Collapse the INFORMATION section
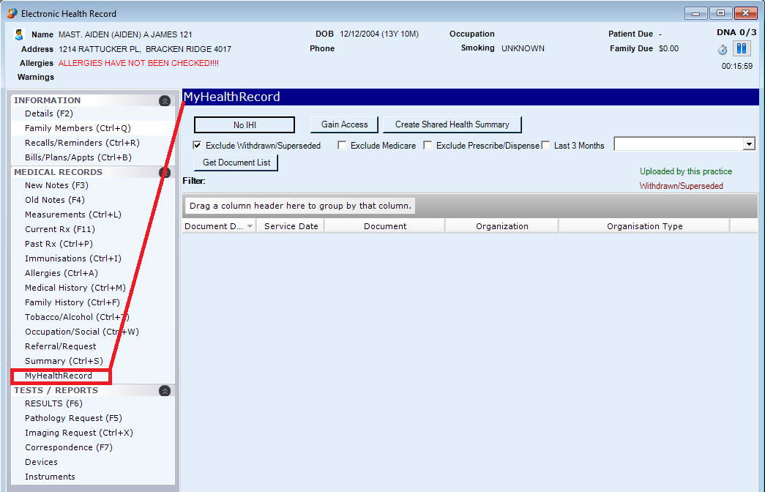This screenshot has width=765, height=492. (x=165, y=100)
